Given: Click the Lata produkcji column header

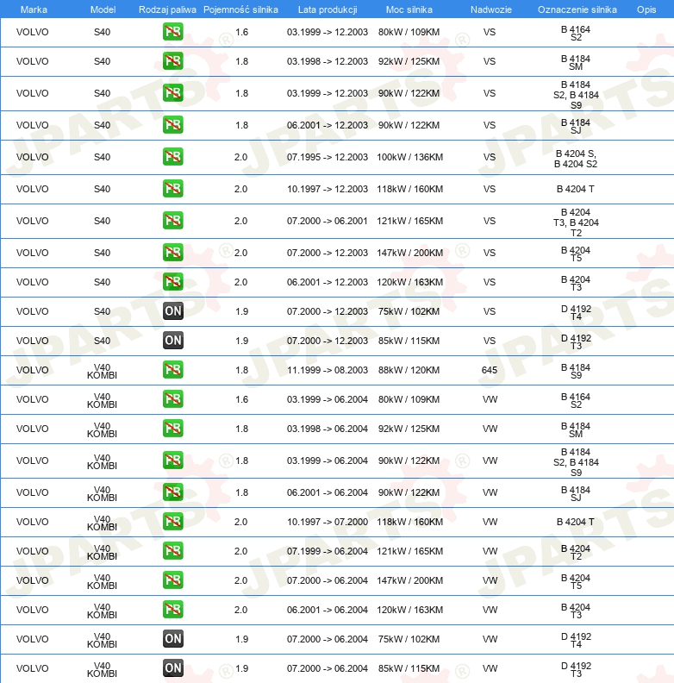Looking at the screenshot, I should click(x=328, y=9).
